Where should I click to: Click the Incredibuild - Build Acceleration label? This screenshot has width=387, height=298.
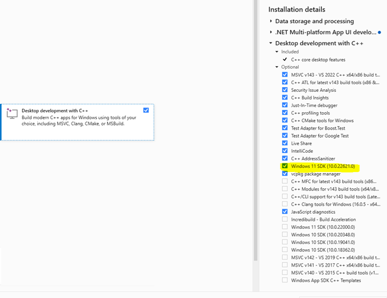[x=324, y=220]
